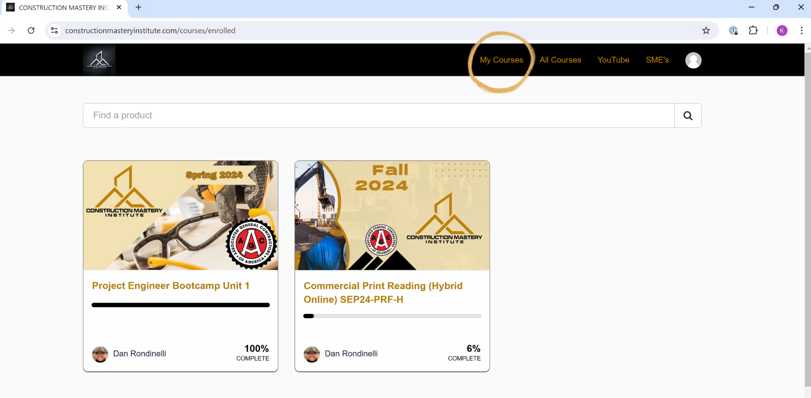Click instructor photo on Bootcamp card

(x=100, y=355)
